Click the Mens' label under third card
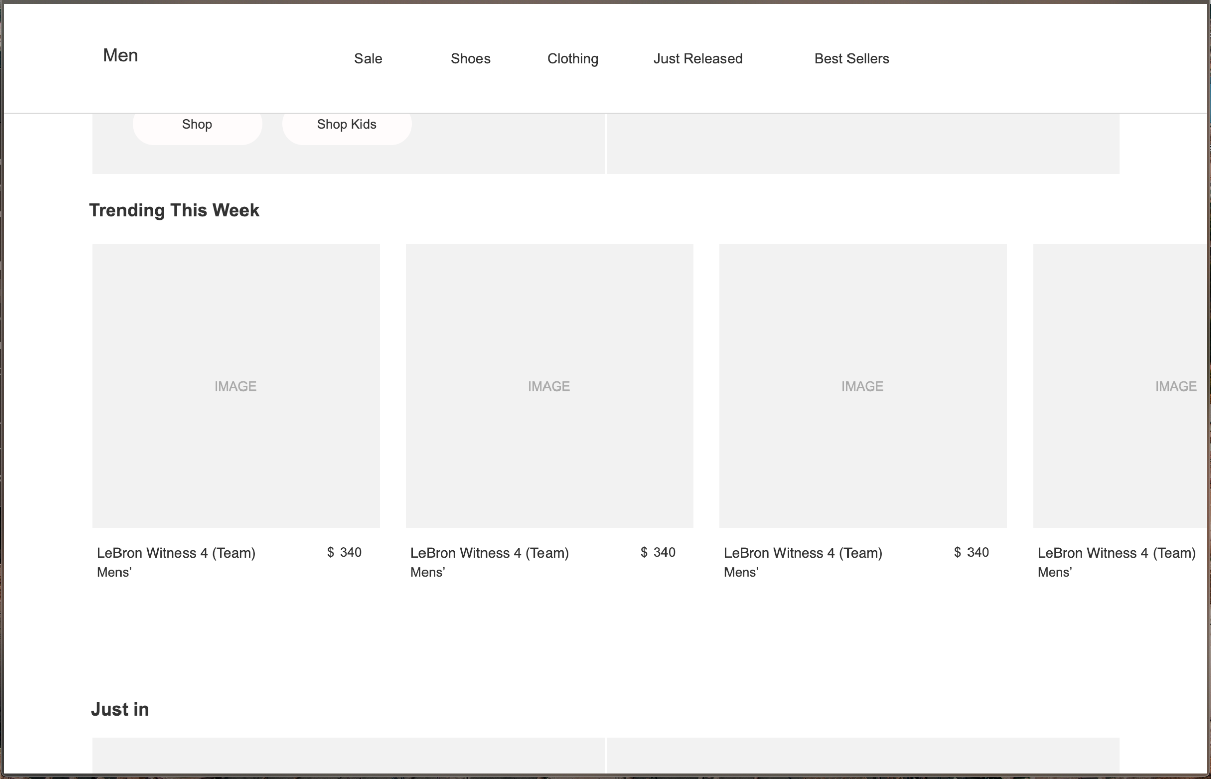Viewport: 1211px width, 779px height. pyautogui.click(x=742, y=572)
